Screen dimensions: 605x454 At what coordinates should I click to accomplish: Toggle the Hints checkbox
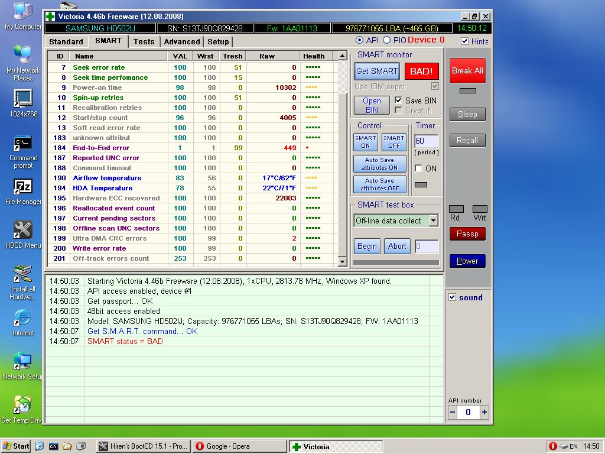[x=465, y=41]
